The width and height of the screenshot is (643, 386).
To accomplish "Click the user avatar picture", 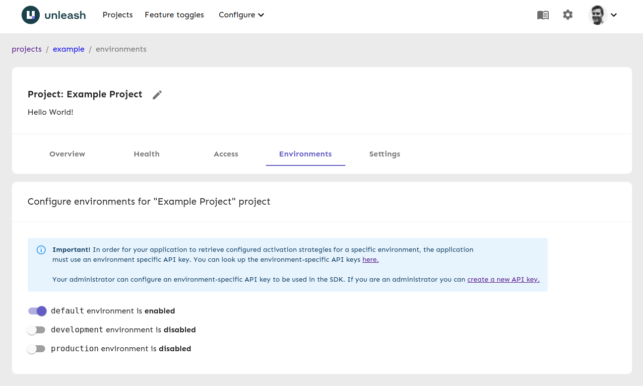I will coord(597,15).
